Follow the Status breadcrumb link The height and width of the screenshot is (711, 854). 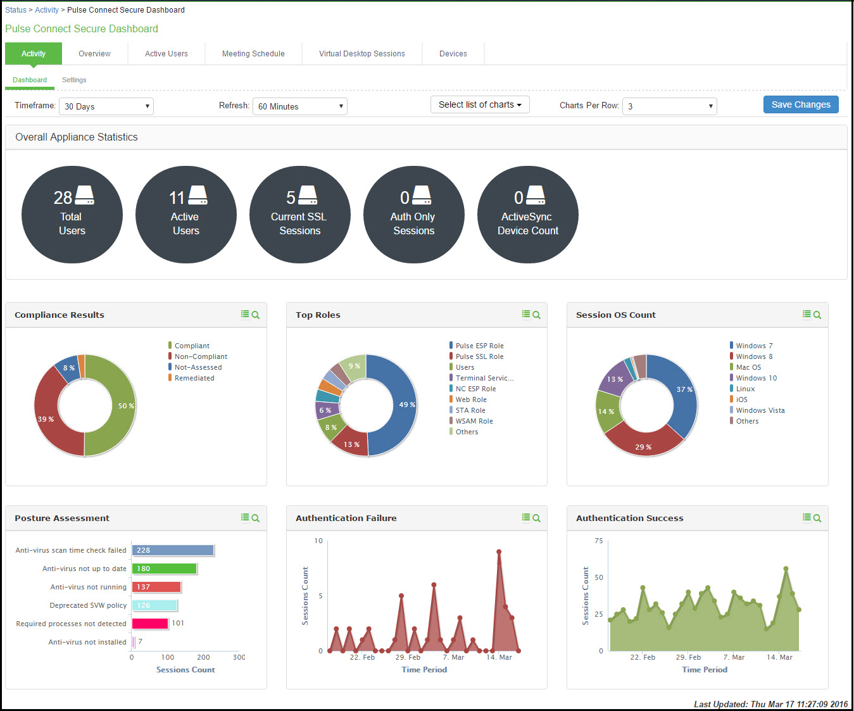point(16,10)
